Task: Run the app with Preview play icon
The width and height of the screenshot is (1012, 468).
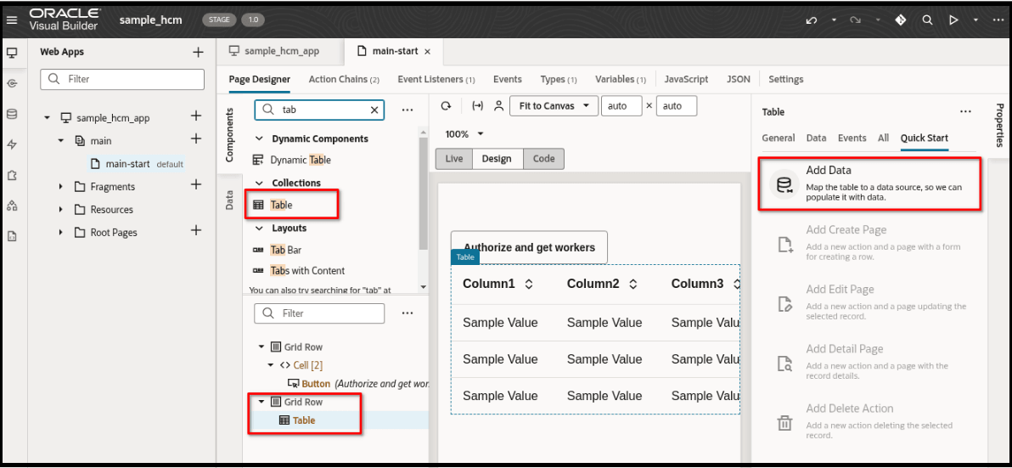Action: [953, 20]
